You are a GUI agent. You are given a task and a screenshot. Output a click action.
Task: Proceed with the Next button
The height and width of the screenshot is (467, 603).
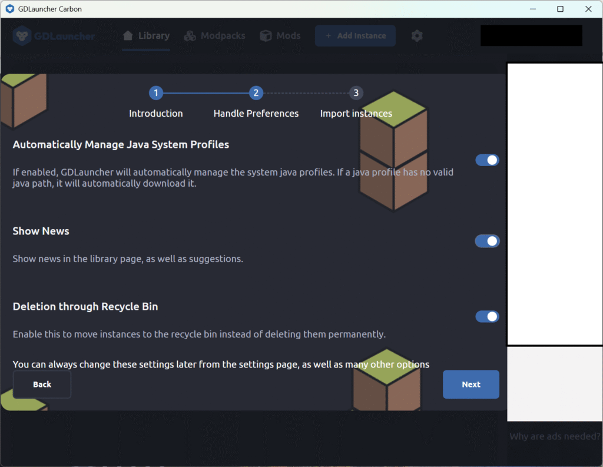[x=471, y=385]
